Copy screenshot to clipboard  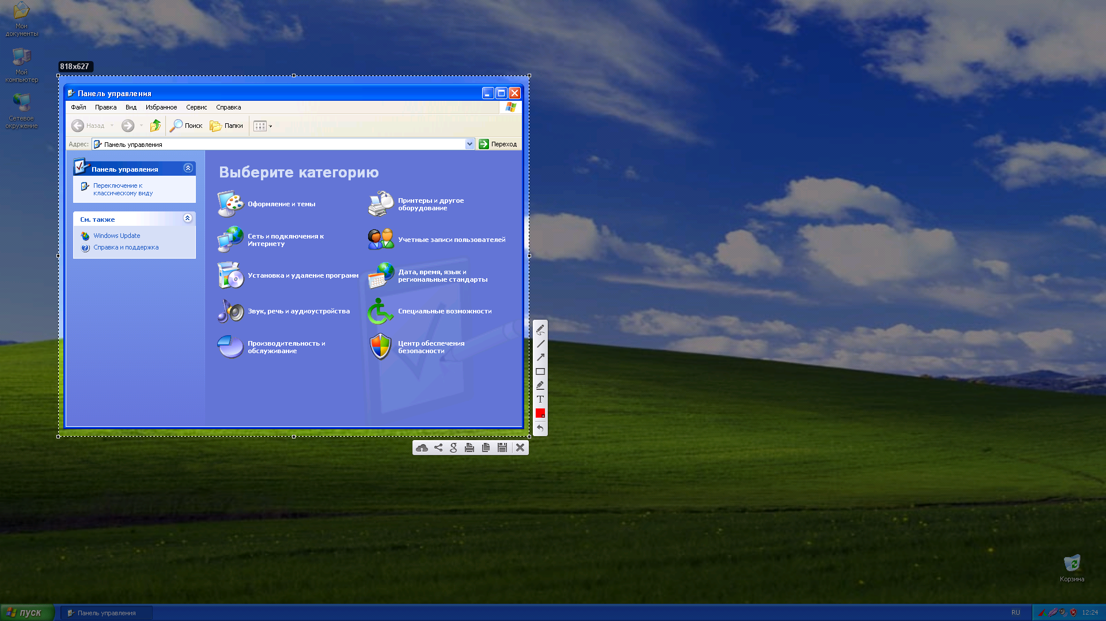pos(486,448)
